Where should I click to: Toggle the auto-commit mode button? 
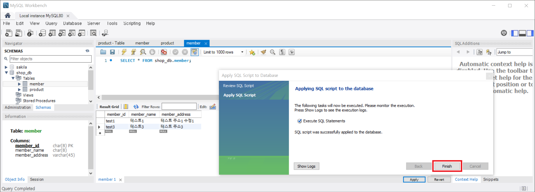194,52
